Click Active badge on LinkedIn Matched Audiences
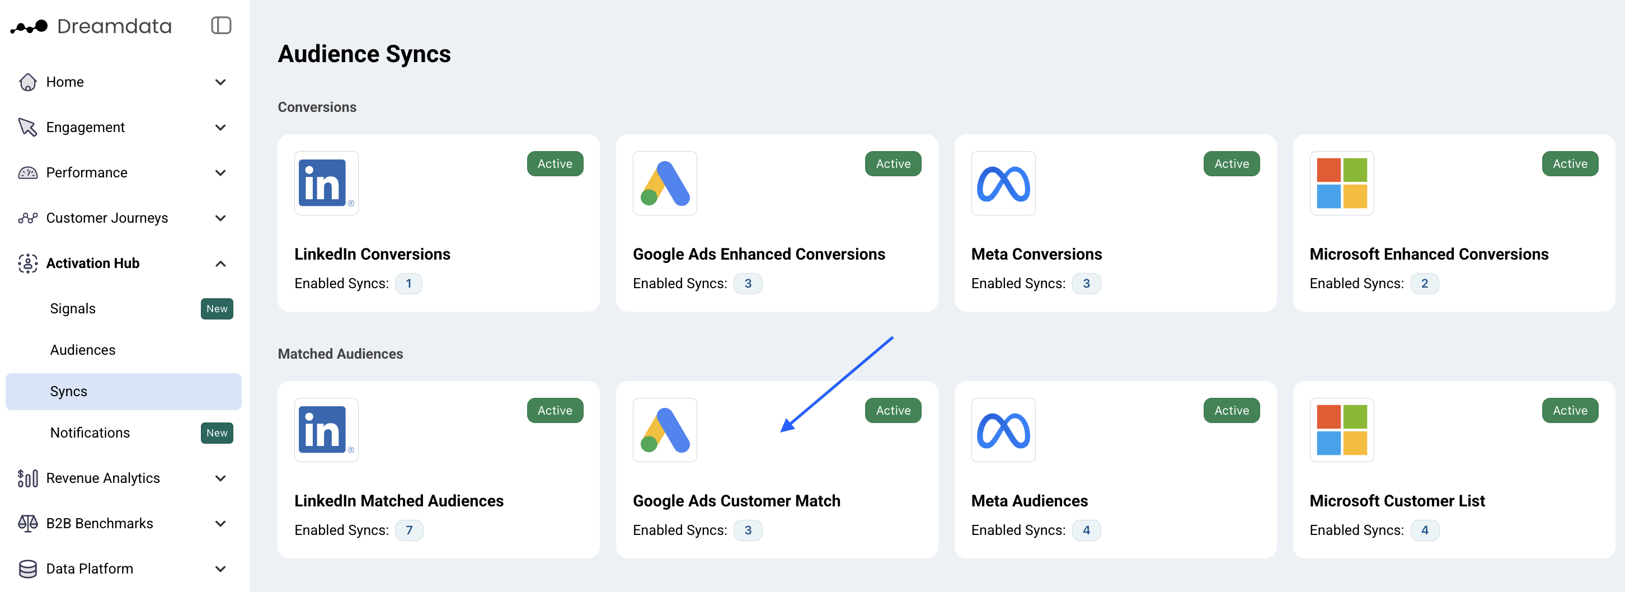 (x=555, y=411)
